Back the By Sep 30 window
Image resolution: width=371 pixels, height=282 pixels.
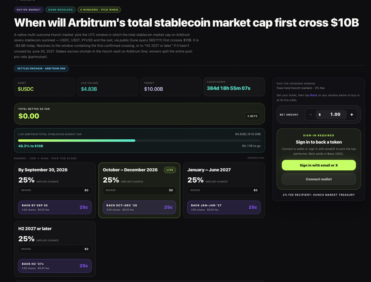[55, 207]
